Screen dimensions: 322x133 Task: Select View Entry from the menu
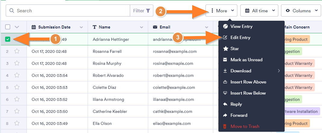click(x=241, y=26)
